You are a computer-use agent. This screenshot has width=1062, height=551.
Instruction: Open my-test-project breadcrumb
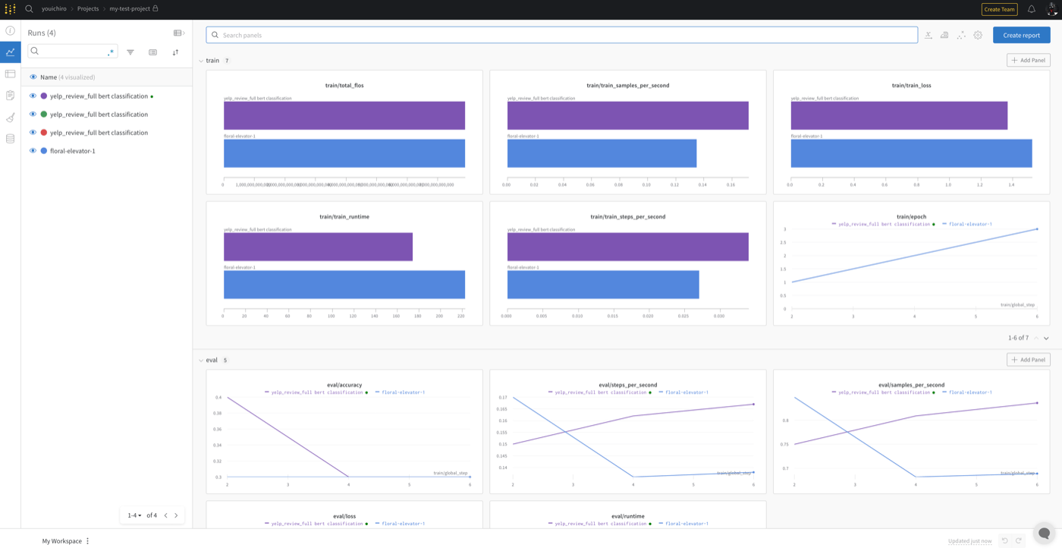click(x=130, y=9)
